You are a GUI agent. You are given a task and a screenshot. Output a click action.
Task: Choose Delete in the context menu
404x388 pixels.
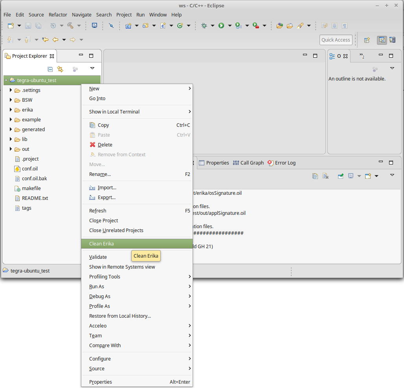(137, 145)
